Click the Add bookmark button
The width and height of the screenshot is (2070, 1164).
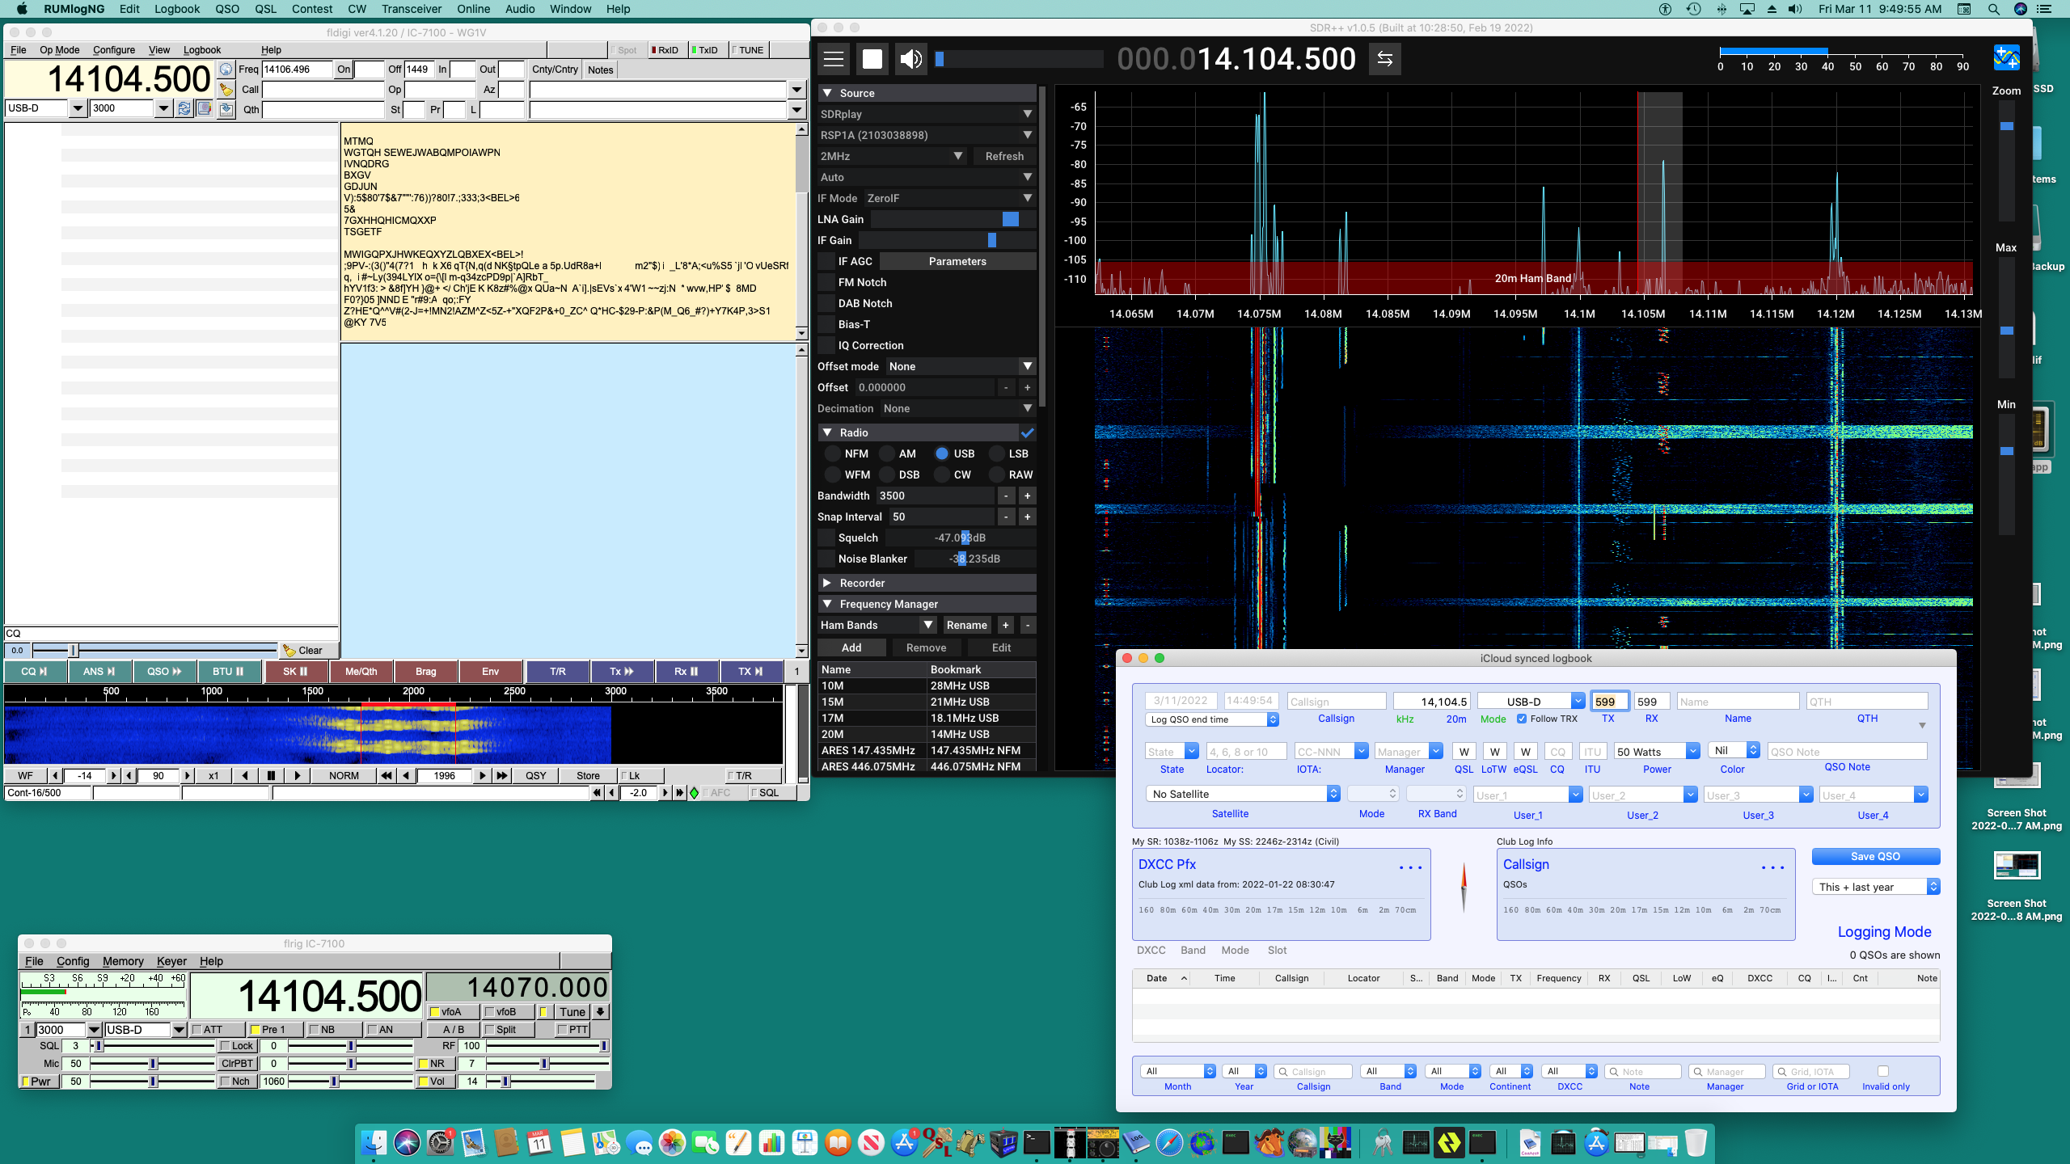[851, 647]
